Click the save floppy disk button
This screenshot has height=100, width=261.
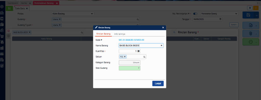248,15
